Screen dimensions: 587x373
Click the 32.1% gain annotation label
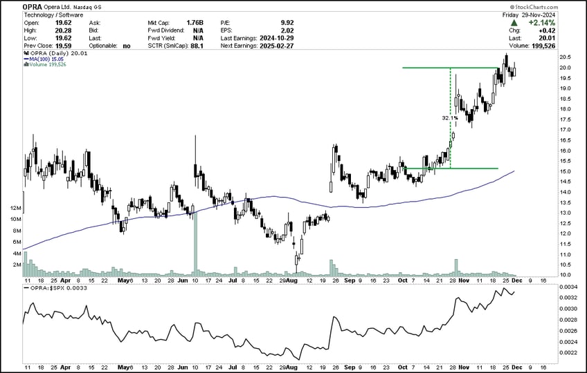[450, 117]
